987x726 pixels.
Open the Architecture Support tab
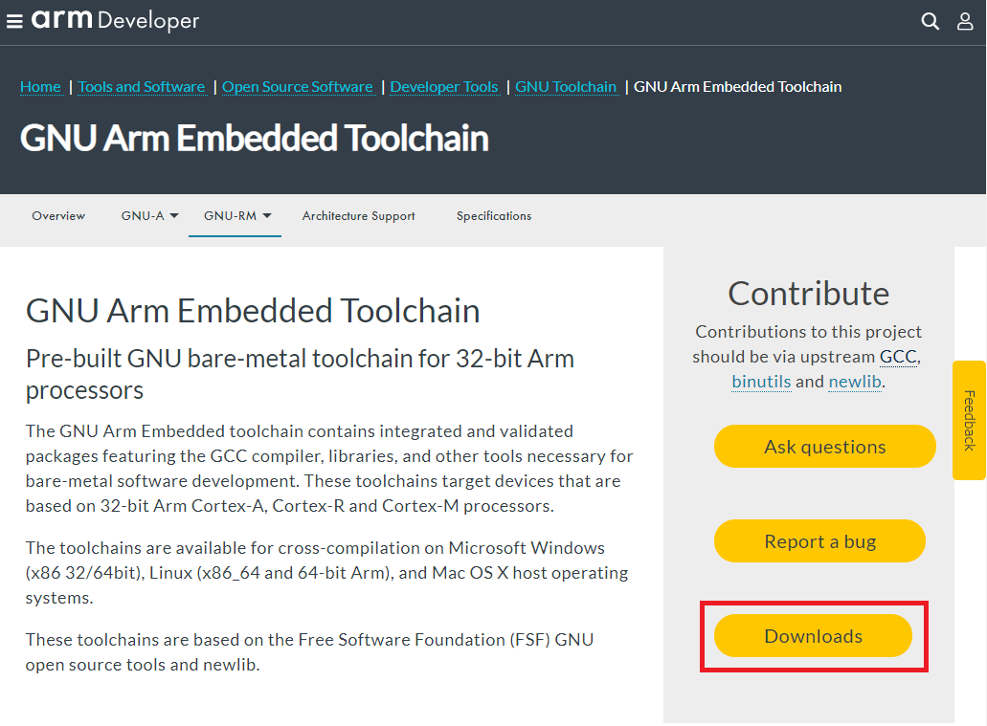358,216
